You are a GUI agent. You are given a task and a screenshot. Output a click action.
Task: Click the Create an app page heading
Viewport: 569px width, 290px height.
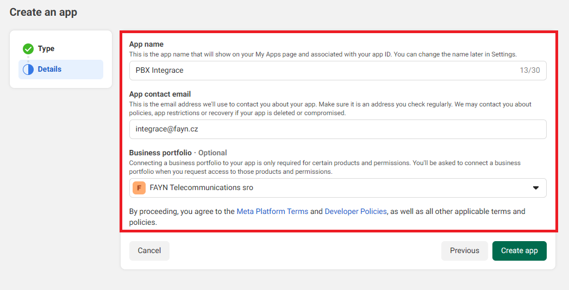tap(43, 12)
